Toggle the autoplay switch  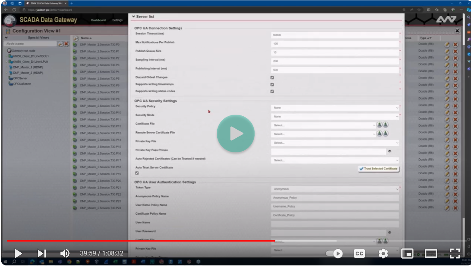click(334, 254)
